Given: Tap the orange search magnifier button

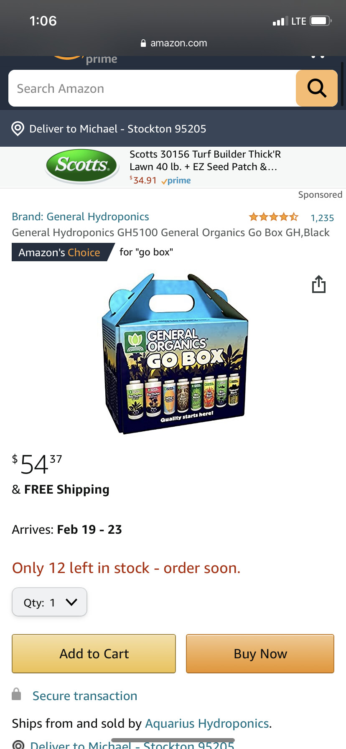Looking at the screenshot, I should (x=317, y=88).
